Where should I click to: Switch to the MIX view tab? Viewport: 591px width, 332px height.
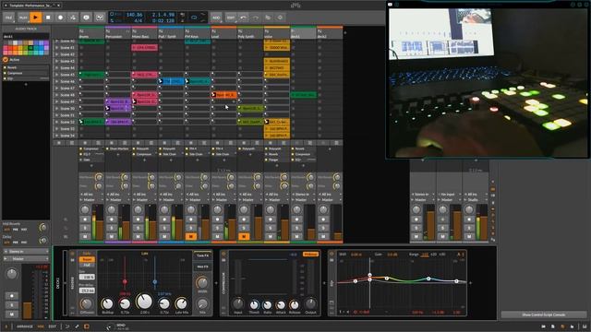pyautogui.click(x=41, y=326)
